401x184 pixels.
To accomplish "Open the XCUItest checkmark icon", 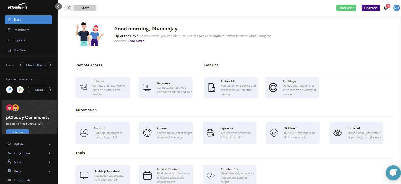I will 274,133.
